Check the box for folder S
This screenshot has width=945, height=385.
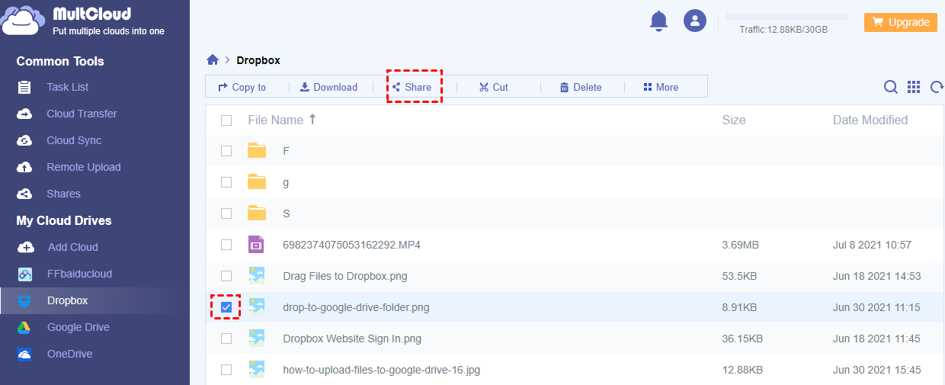pos(226,213)
